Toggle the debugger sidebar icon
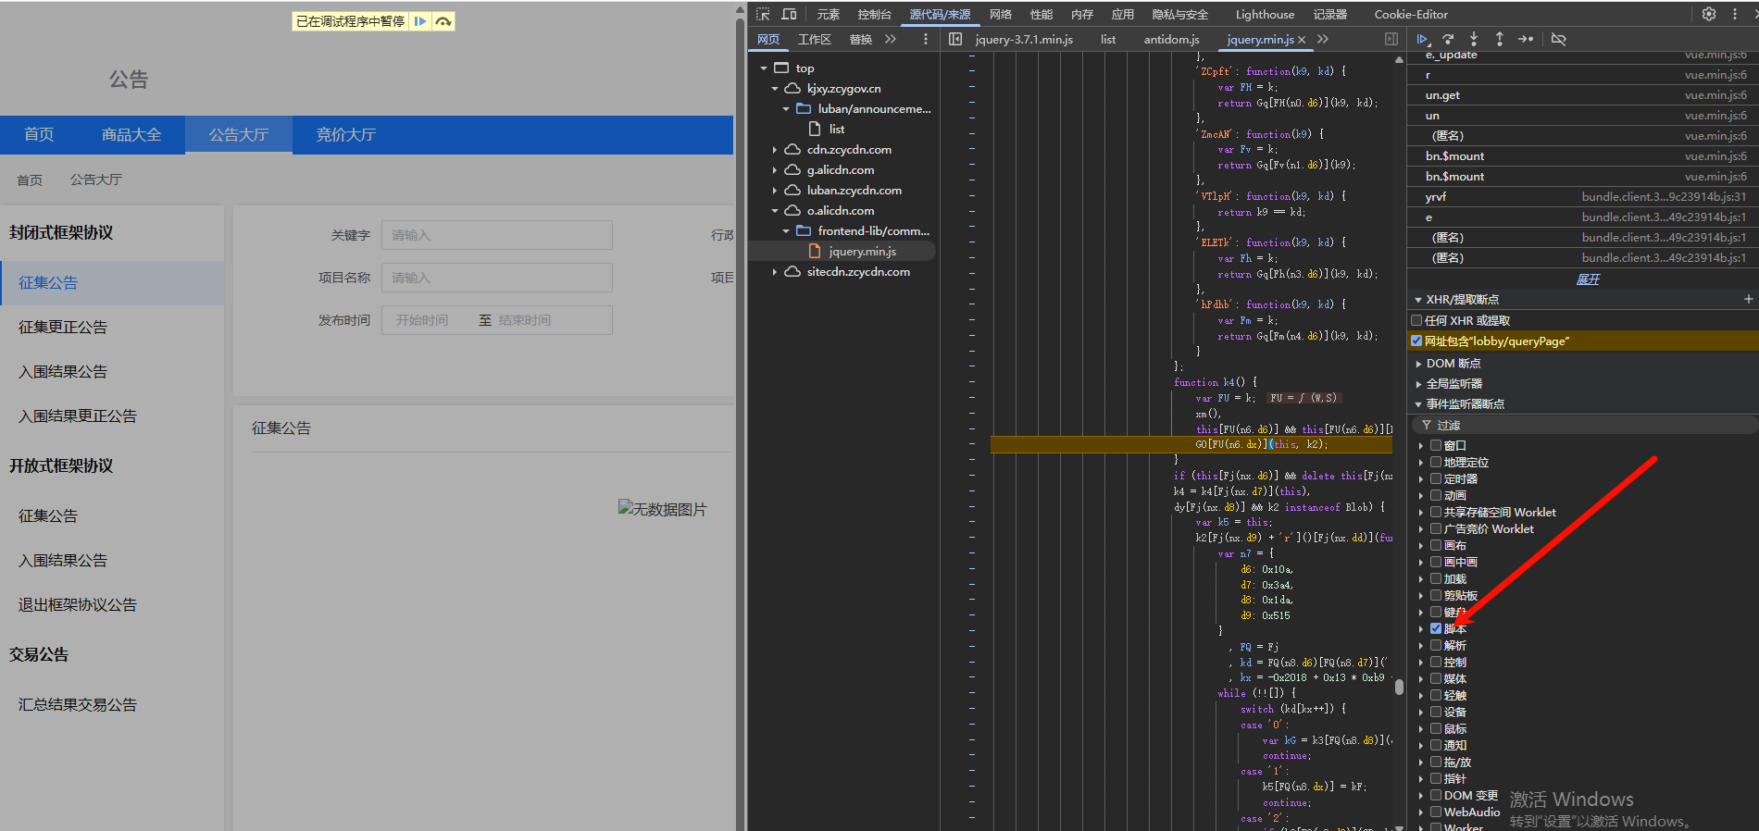 point(1391,39)
